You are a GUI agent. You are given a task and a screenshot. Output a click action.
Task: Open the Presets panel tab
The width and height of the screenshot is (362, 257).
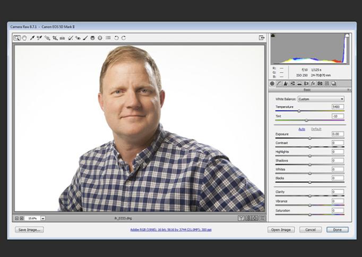coord(326,83)
